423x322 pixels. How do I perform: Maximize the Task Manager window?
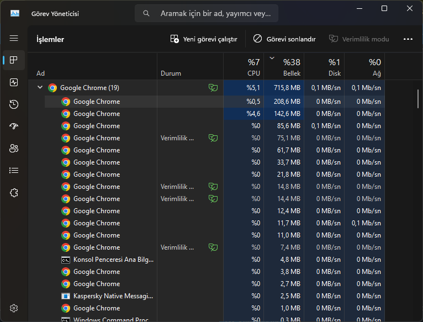coord(384,8)
